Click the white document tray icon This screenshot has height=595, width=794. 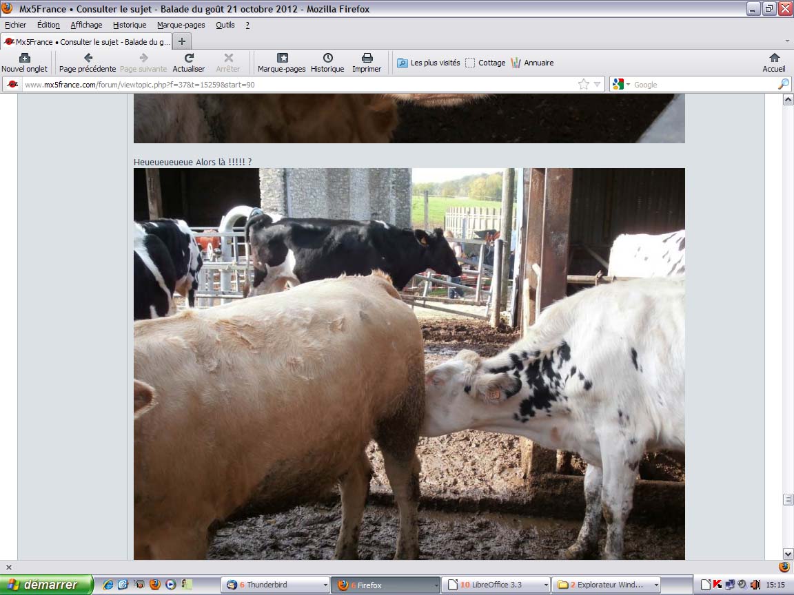(705, 585)
